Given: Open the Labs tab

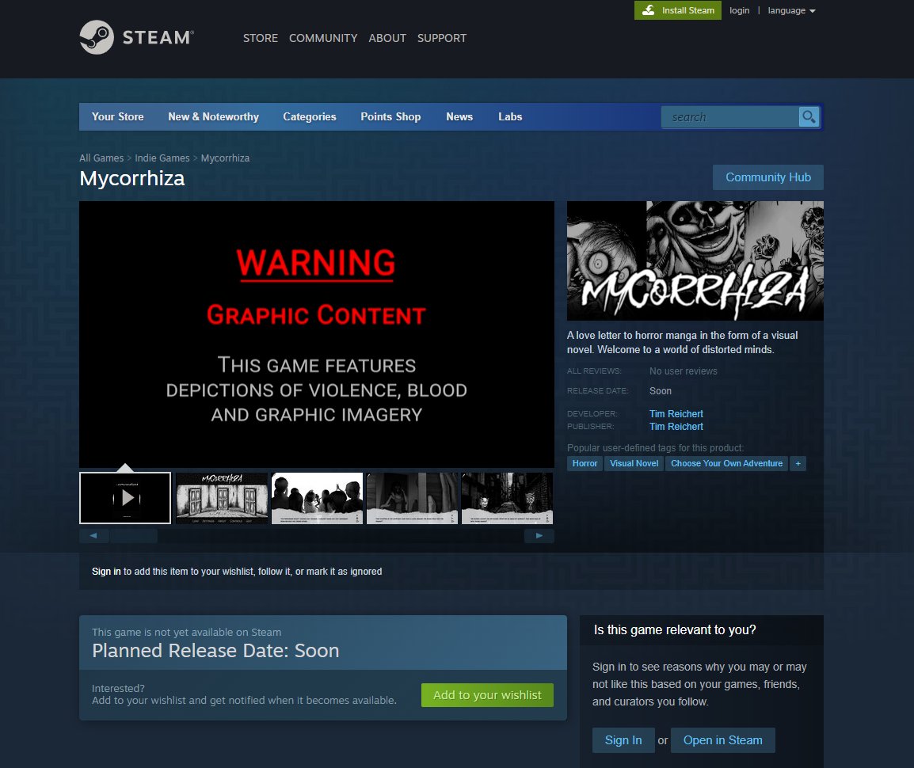Looking at the screenshot, I should tap(510, 116).
